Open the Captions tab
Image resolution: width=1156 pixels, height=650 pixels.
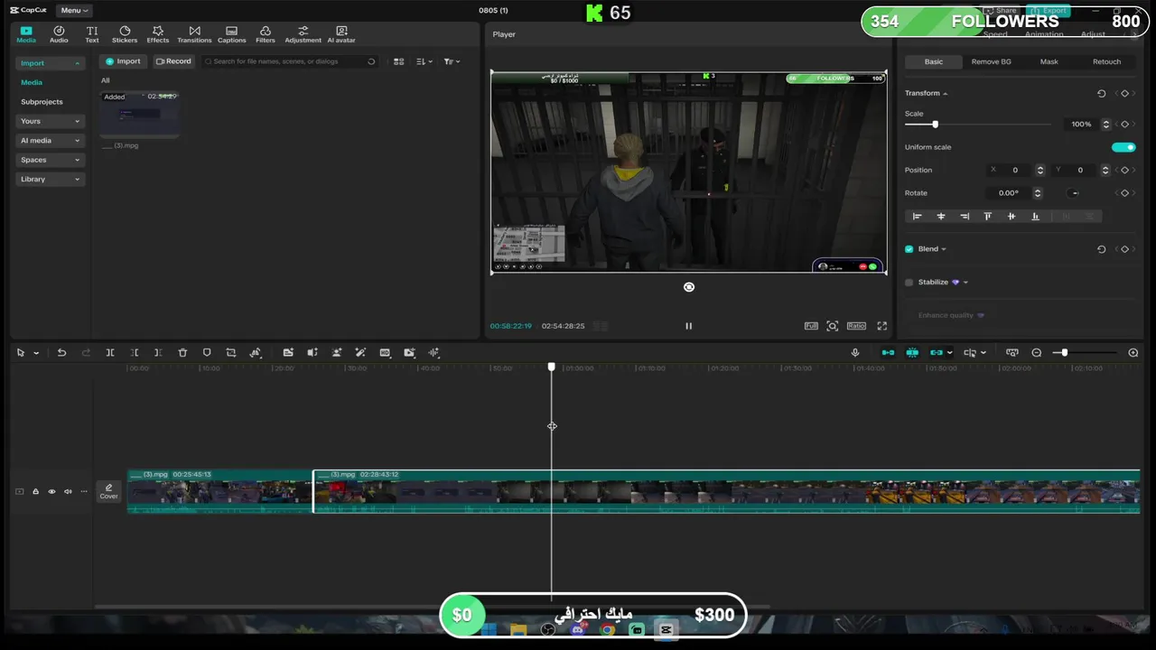pyautogui.click(x=231, y=34)
